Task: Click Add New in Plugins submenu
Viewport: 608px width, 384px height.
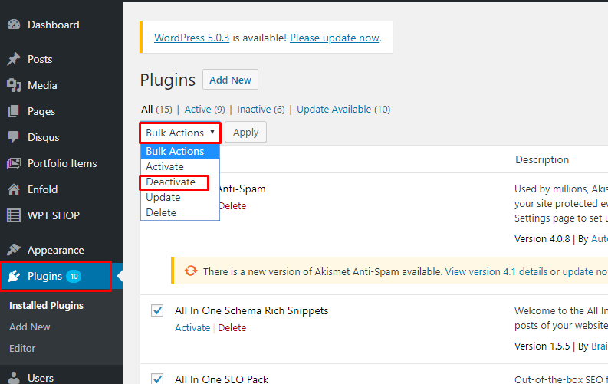Action: point(29,327)
